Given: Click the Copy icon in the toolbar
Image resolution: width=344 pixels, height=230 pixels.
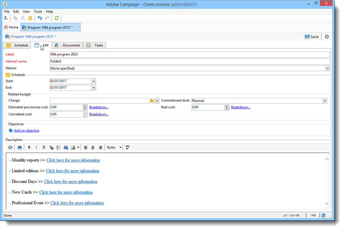Looking at the screenshot, I should [x=15, y=18].
